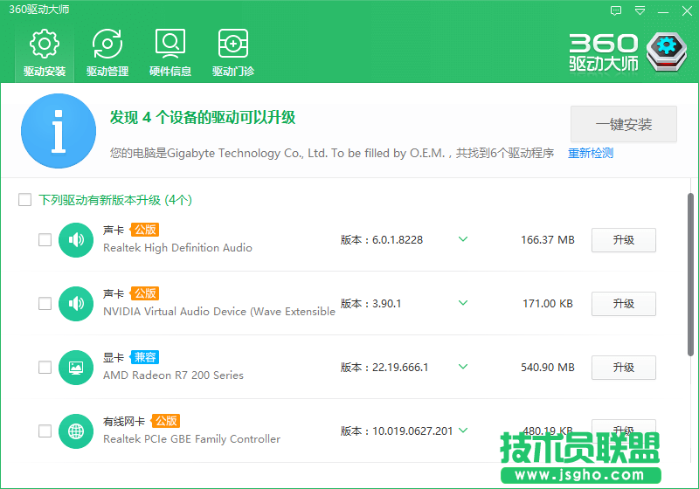Open the 硬件信息 tab
The width and height of the screenshot is (699, 489).
tap(170, 52)
